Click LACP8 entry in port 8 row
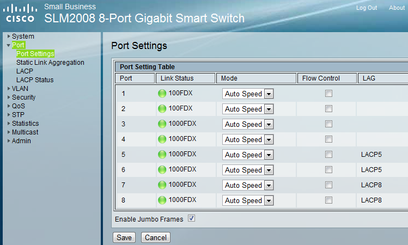Screen dimensions: 408x245 [372, 200]
